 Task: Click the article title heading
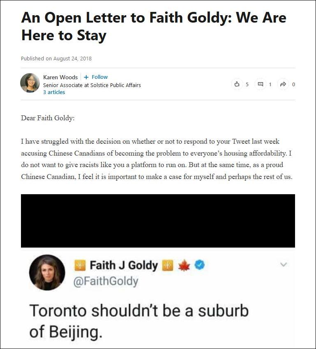point(154,26)
